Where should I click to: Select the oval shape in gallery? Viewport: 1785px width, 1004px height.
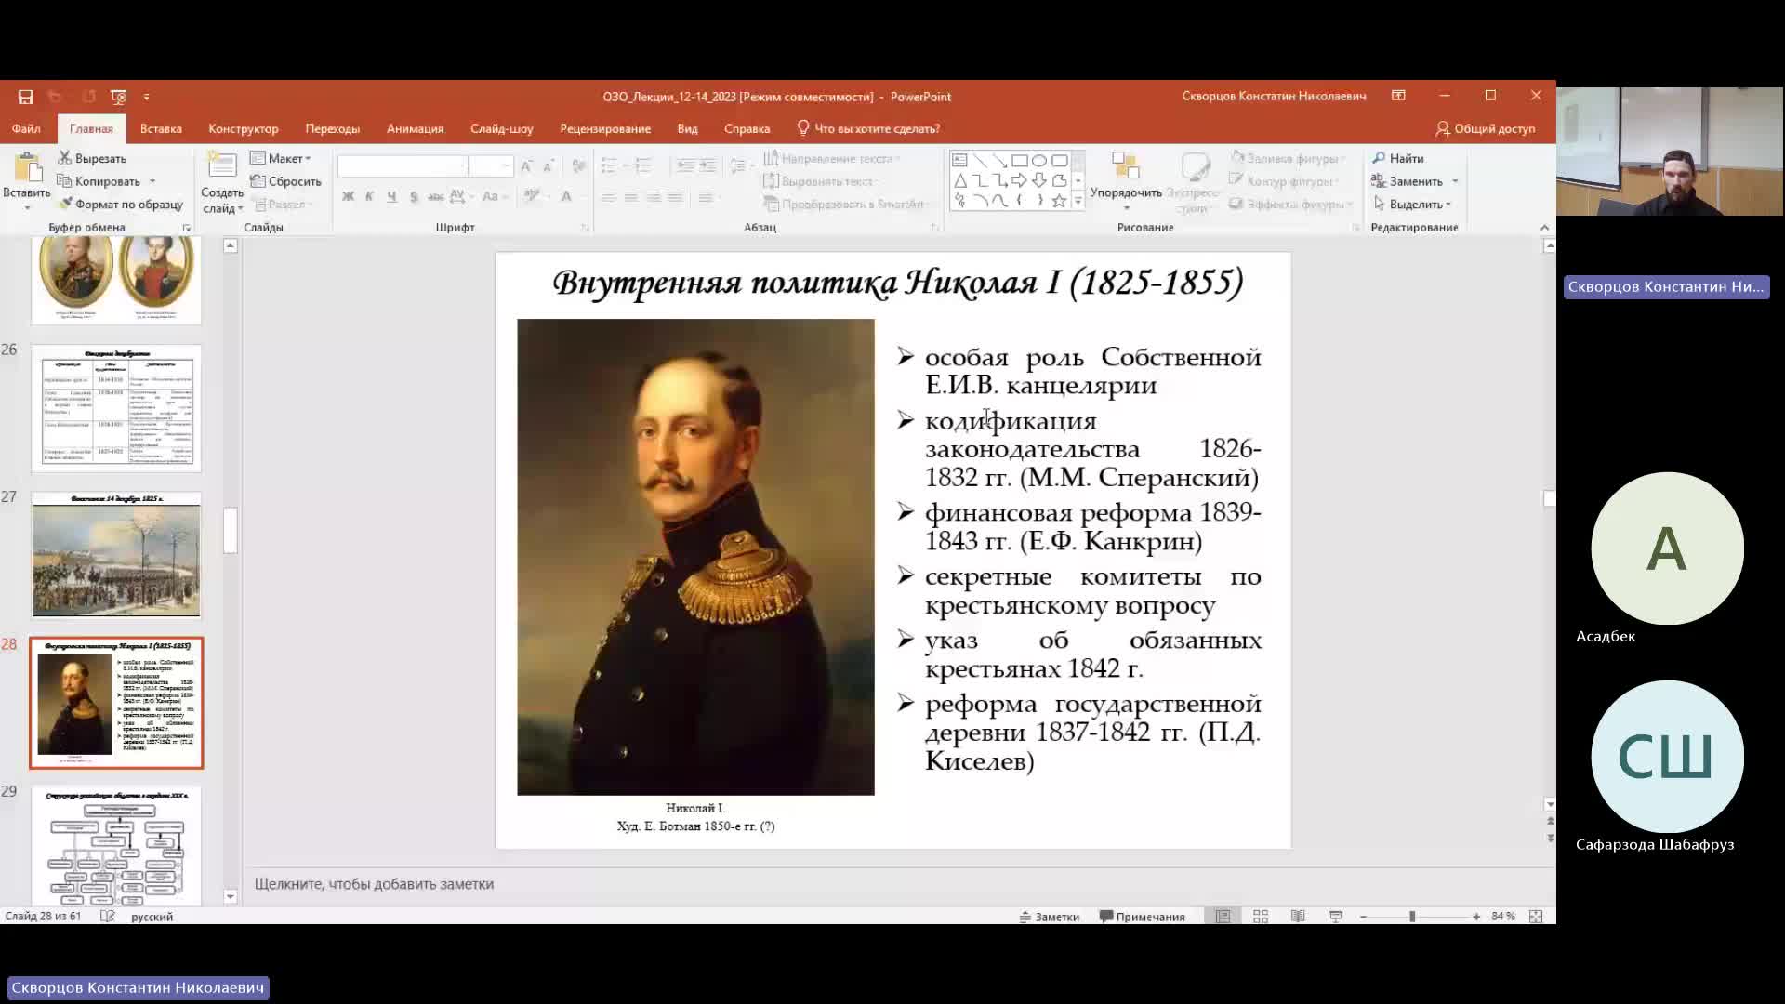point(1039,161)
